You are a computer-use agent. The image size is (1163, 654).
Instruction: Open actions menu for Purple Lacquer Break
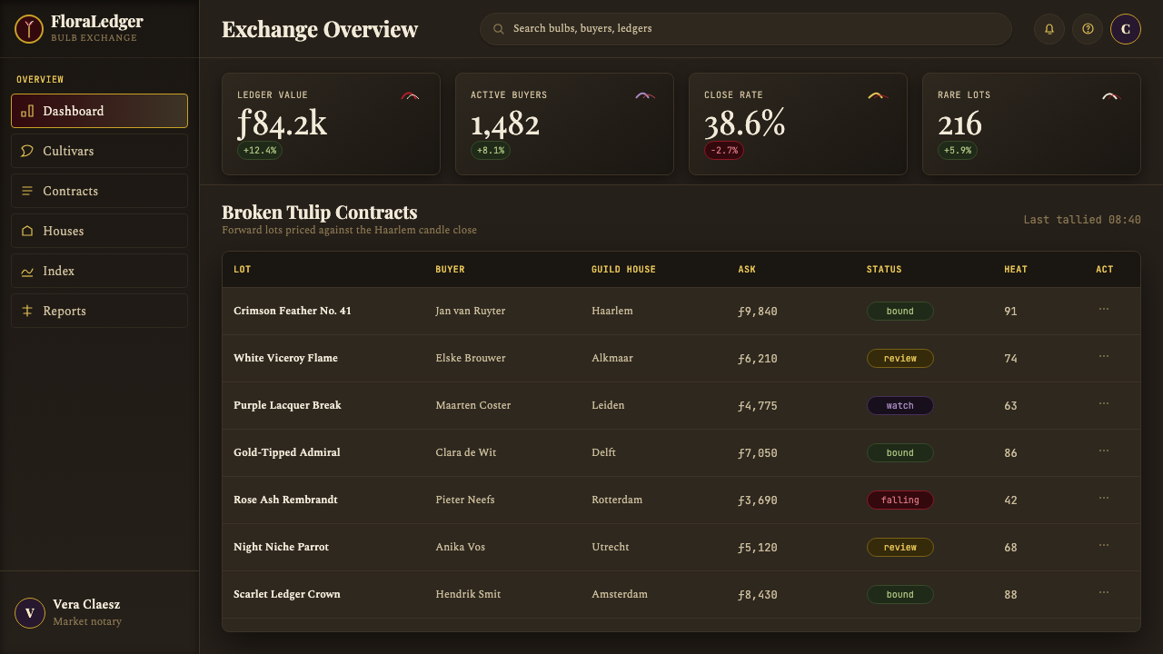coord(1104,404)
